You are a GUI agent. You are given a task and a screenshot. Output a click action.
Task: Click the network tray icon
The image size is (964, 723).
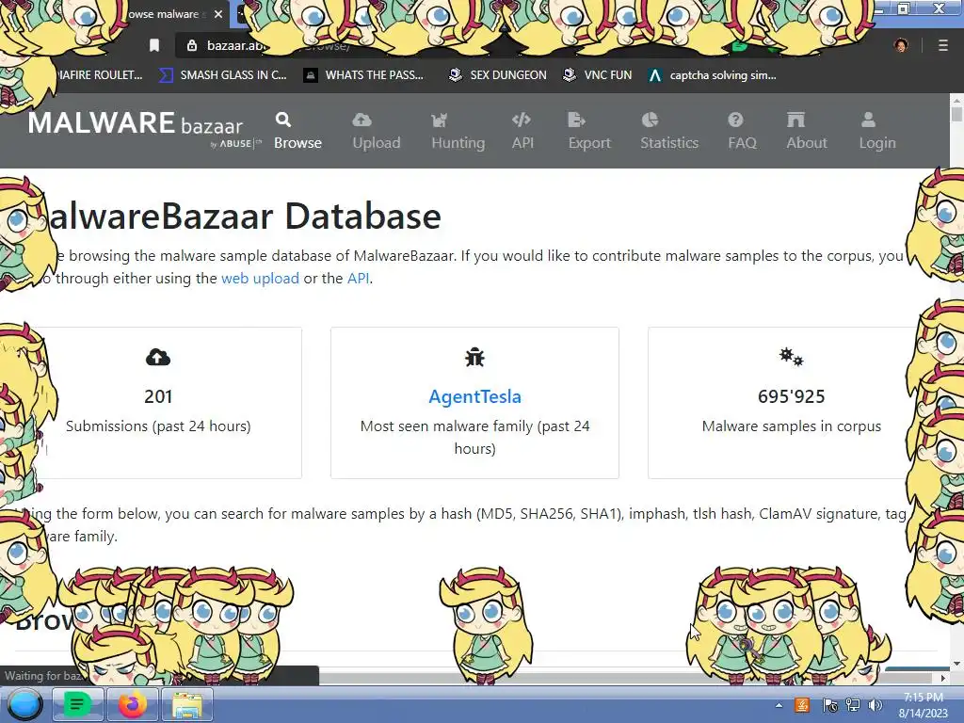coord(853,705)
